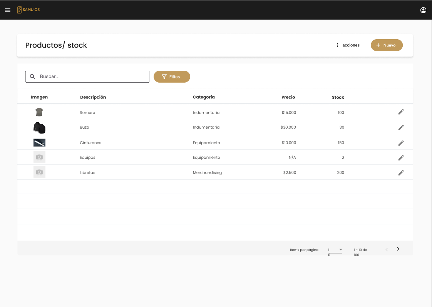Screen dimensions: 432x307
Task: Click the Nuevo button
Action: click(386, 45)
